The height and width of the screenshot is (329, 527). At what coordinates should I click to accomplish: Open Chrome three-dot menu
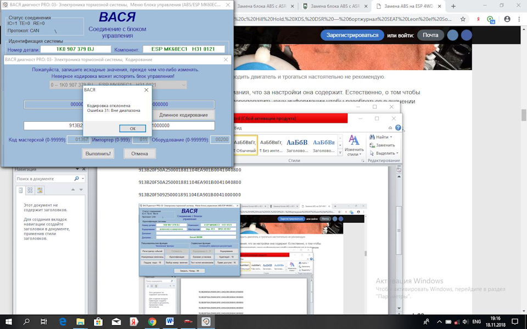(x=519, y=19)
